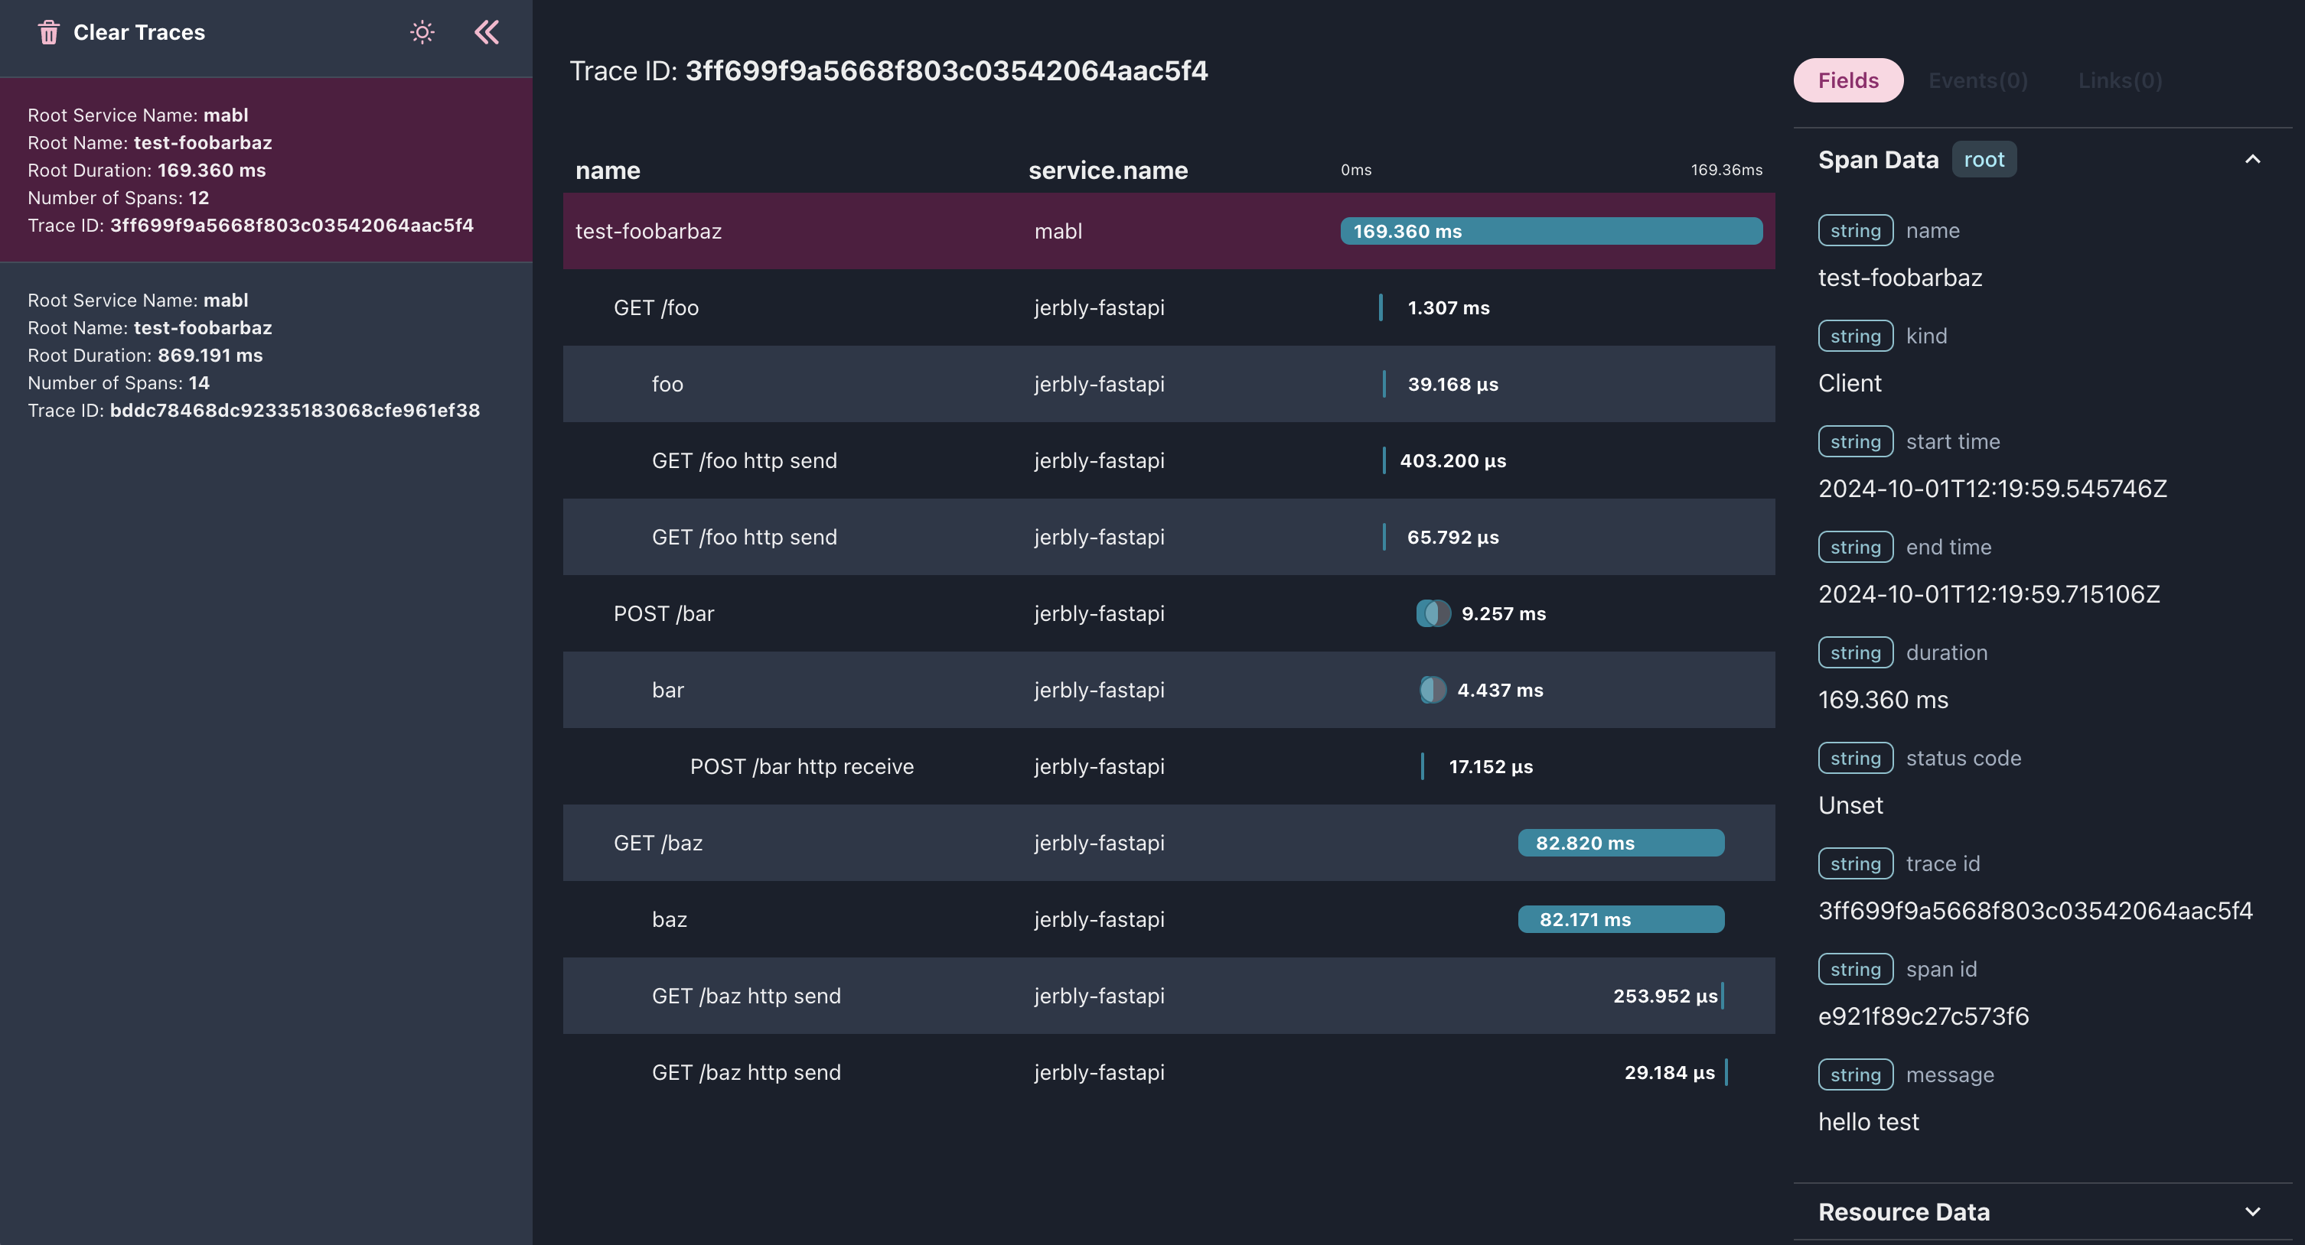Image resolution: width=2305 pixels, height=1245 pixels.
Task: Expand the Resource Data section chevron
Action: (2252, 1212)
